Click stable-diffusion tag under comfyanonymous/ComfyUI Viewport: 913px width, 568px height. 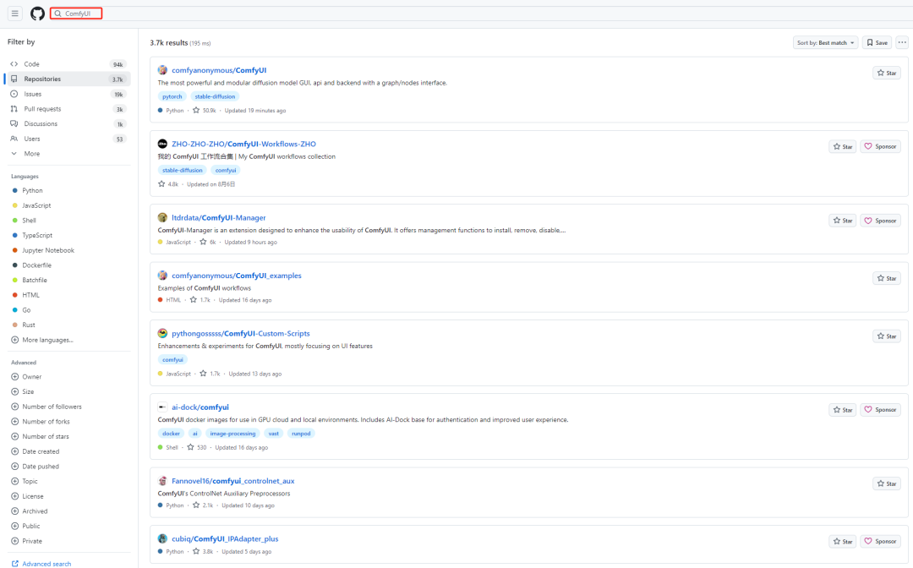tap(215, 96)
